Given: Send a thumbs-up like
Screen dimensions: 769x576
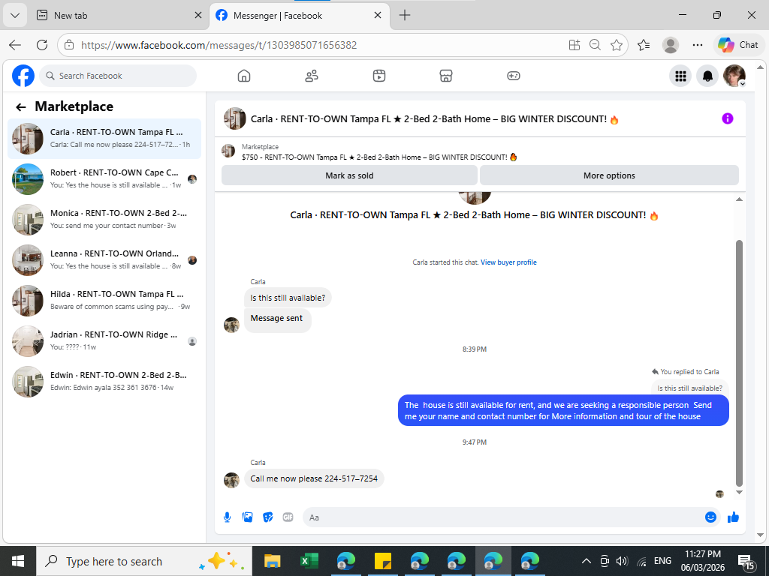Looking at the screenshot, I should coord(733,517).
